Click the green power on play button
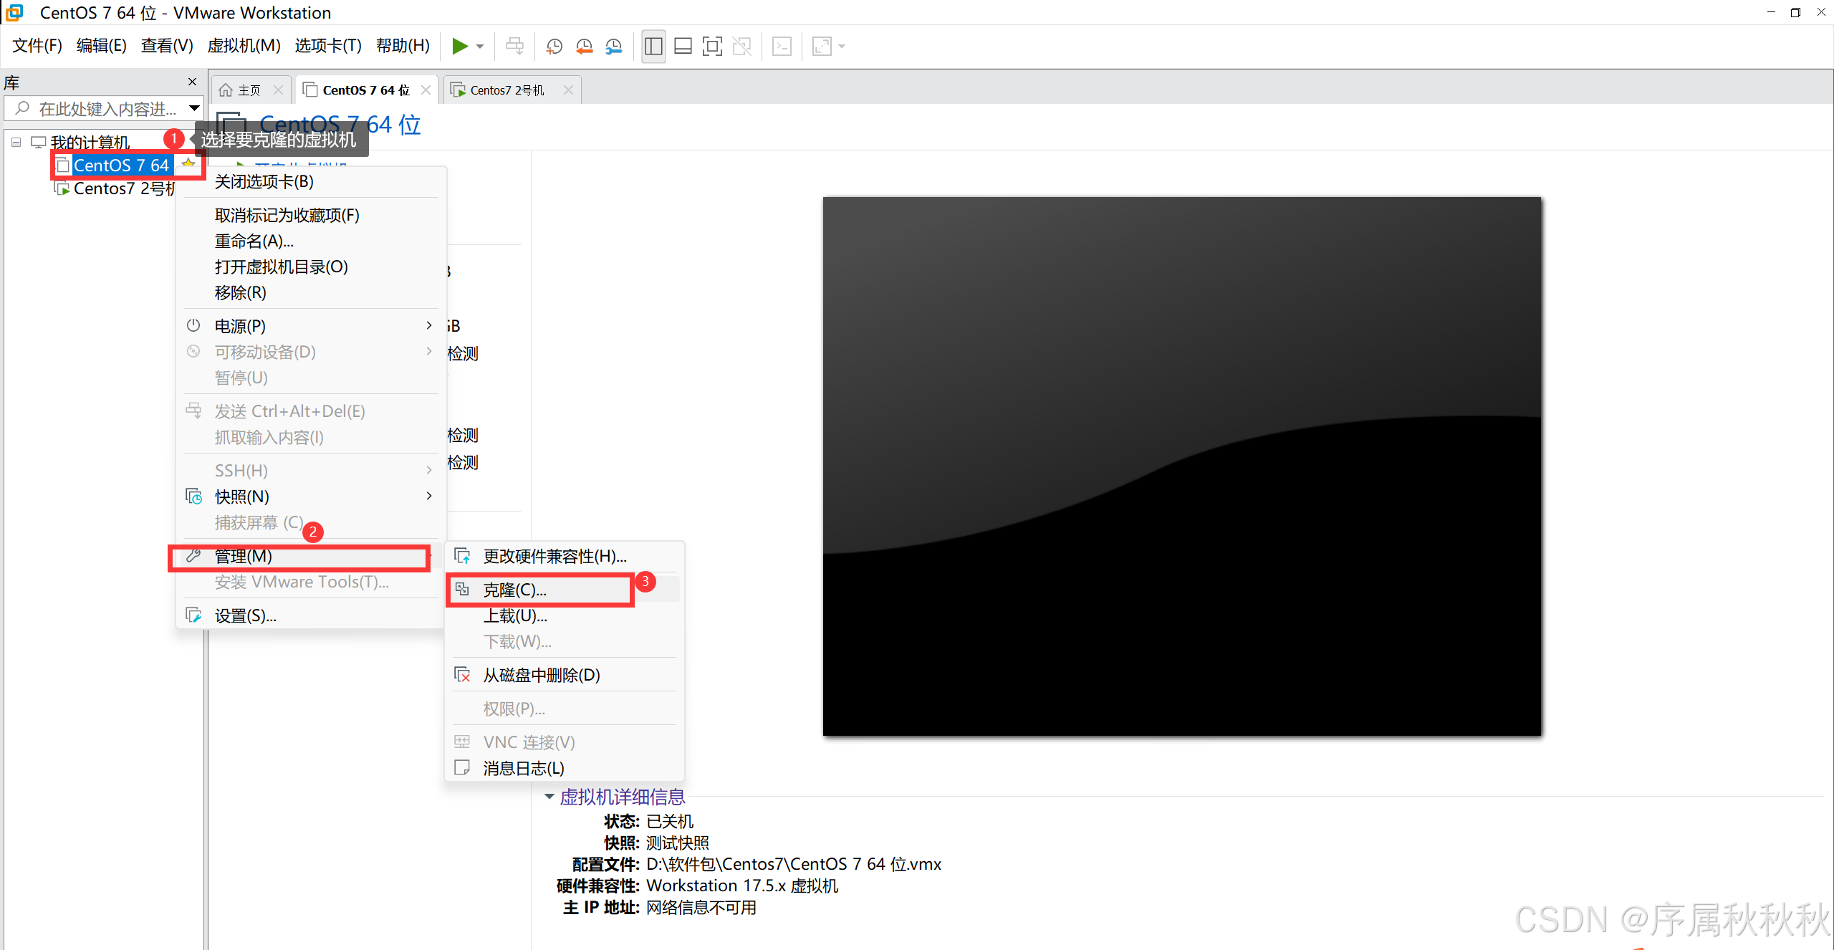The image size is (1834, 950). [x=459, y=47]
